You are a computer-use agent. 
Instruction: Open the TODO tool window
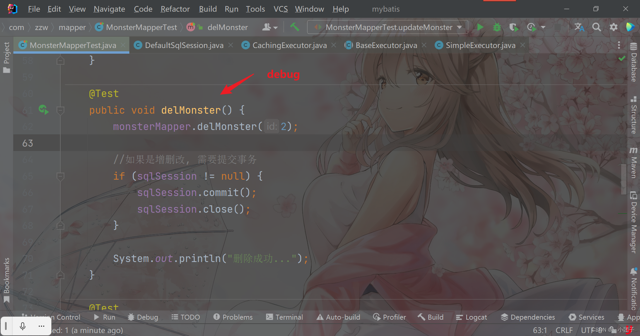coord(185,317)
